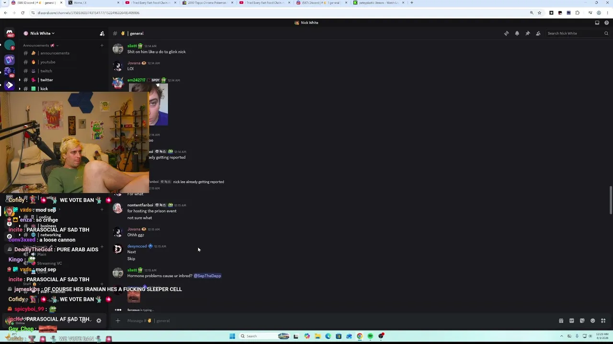
Task: Click nontentfanboi avatar on prison event message
Action: click(x=118, y=208)
